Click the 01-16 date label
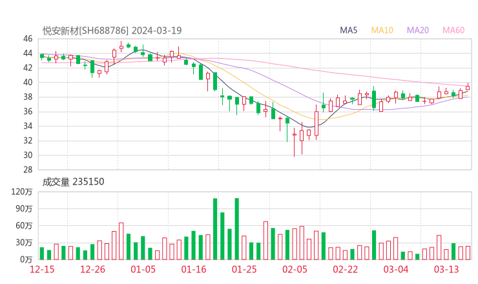Image resolution: width=478 pixels, height=284 pixels. click(194, 269)
